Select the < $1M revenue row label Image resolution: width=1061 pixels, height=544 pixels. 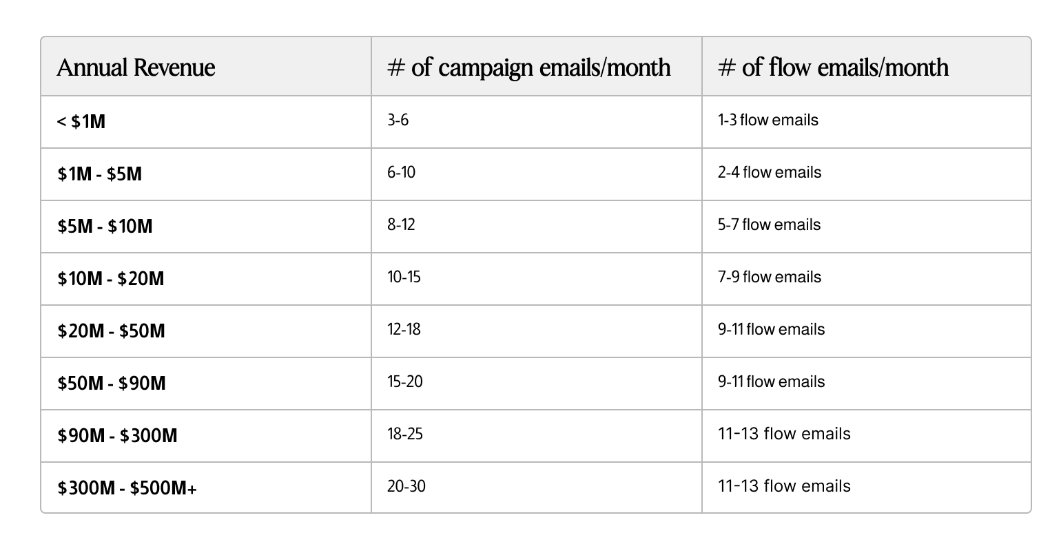point(81,122)
